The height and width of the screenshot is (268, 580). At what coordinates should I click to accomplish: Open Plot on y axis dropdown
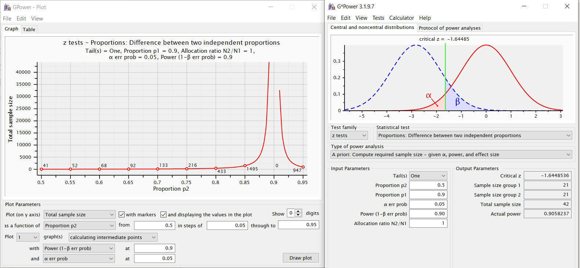click(79, 214)
